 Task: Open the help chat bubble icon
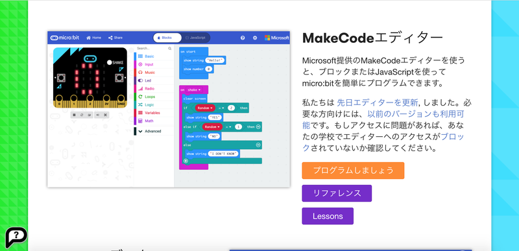click(x=16, y=237)
